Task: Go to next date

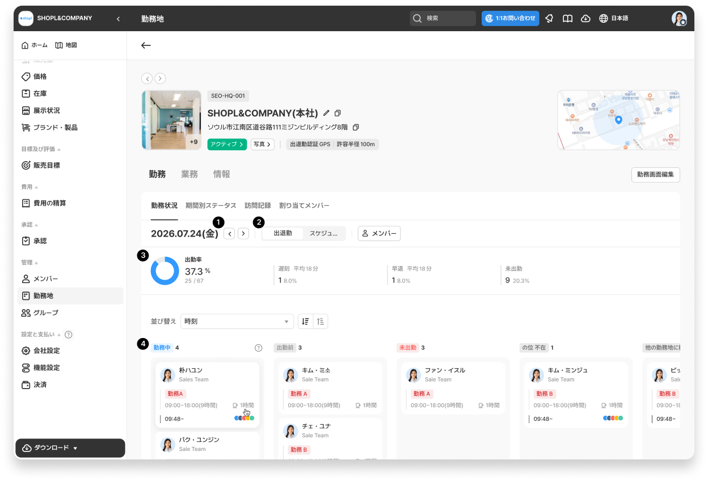Action: 243,234
